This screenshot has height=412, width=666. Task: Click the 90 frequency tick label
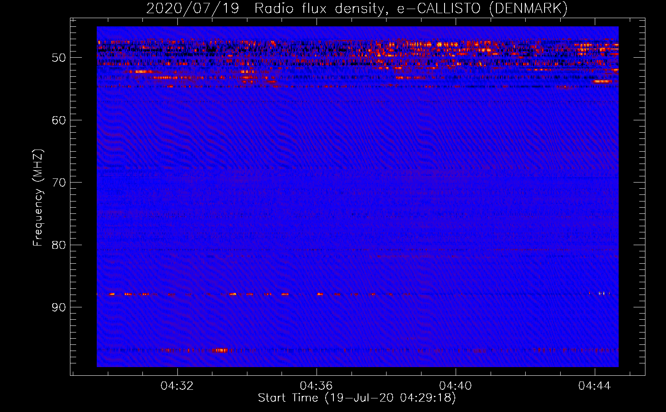point(59,307)
